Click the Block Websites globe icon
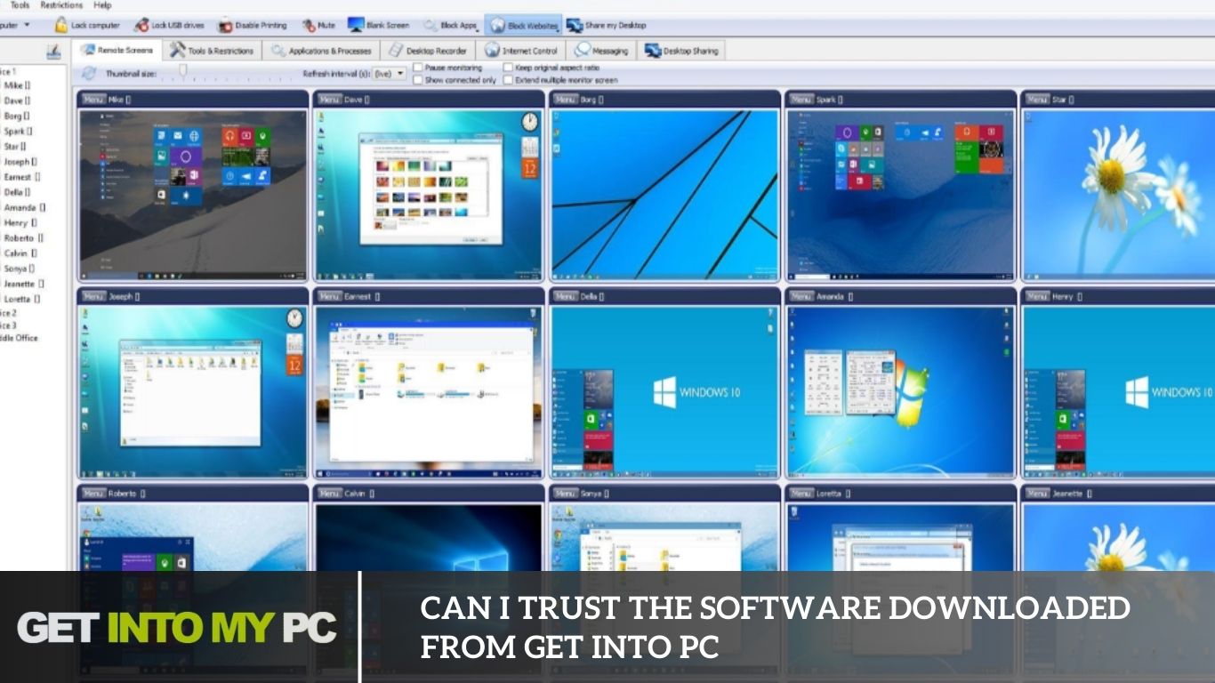 (x=497, y=26)
